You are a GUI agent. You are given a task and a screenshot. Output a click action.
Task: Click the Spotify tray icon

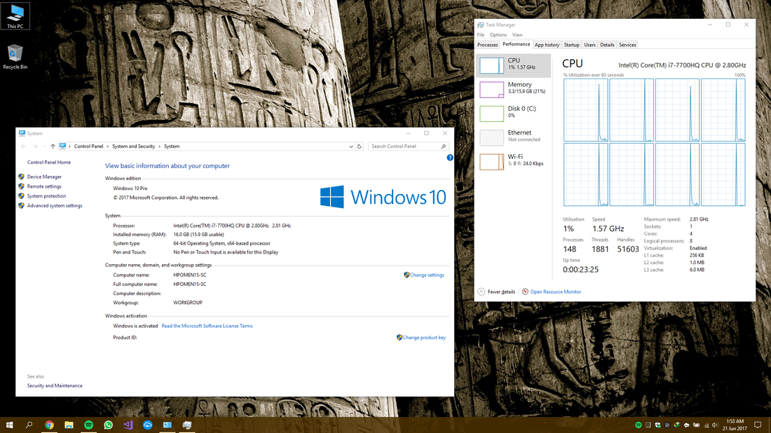tap(639, 425)
